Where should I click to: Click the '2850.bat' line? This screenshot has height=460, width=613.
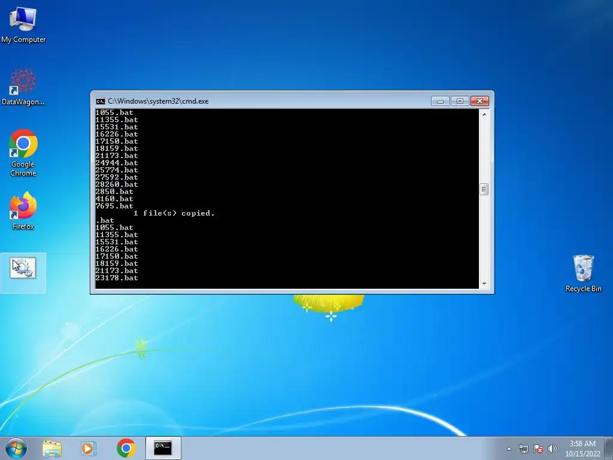tap(114, 192)
